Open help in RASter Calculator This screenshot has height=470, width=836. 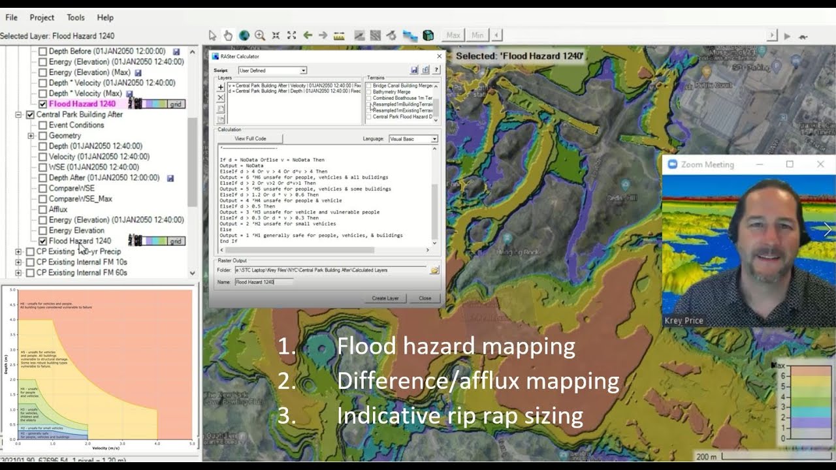click(436, 70)
